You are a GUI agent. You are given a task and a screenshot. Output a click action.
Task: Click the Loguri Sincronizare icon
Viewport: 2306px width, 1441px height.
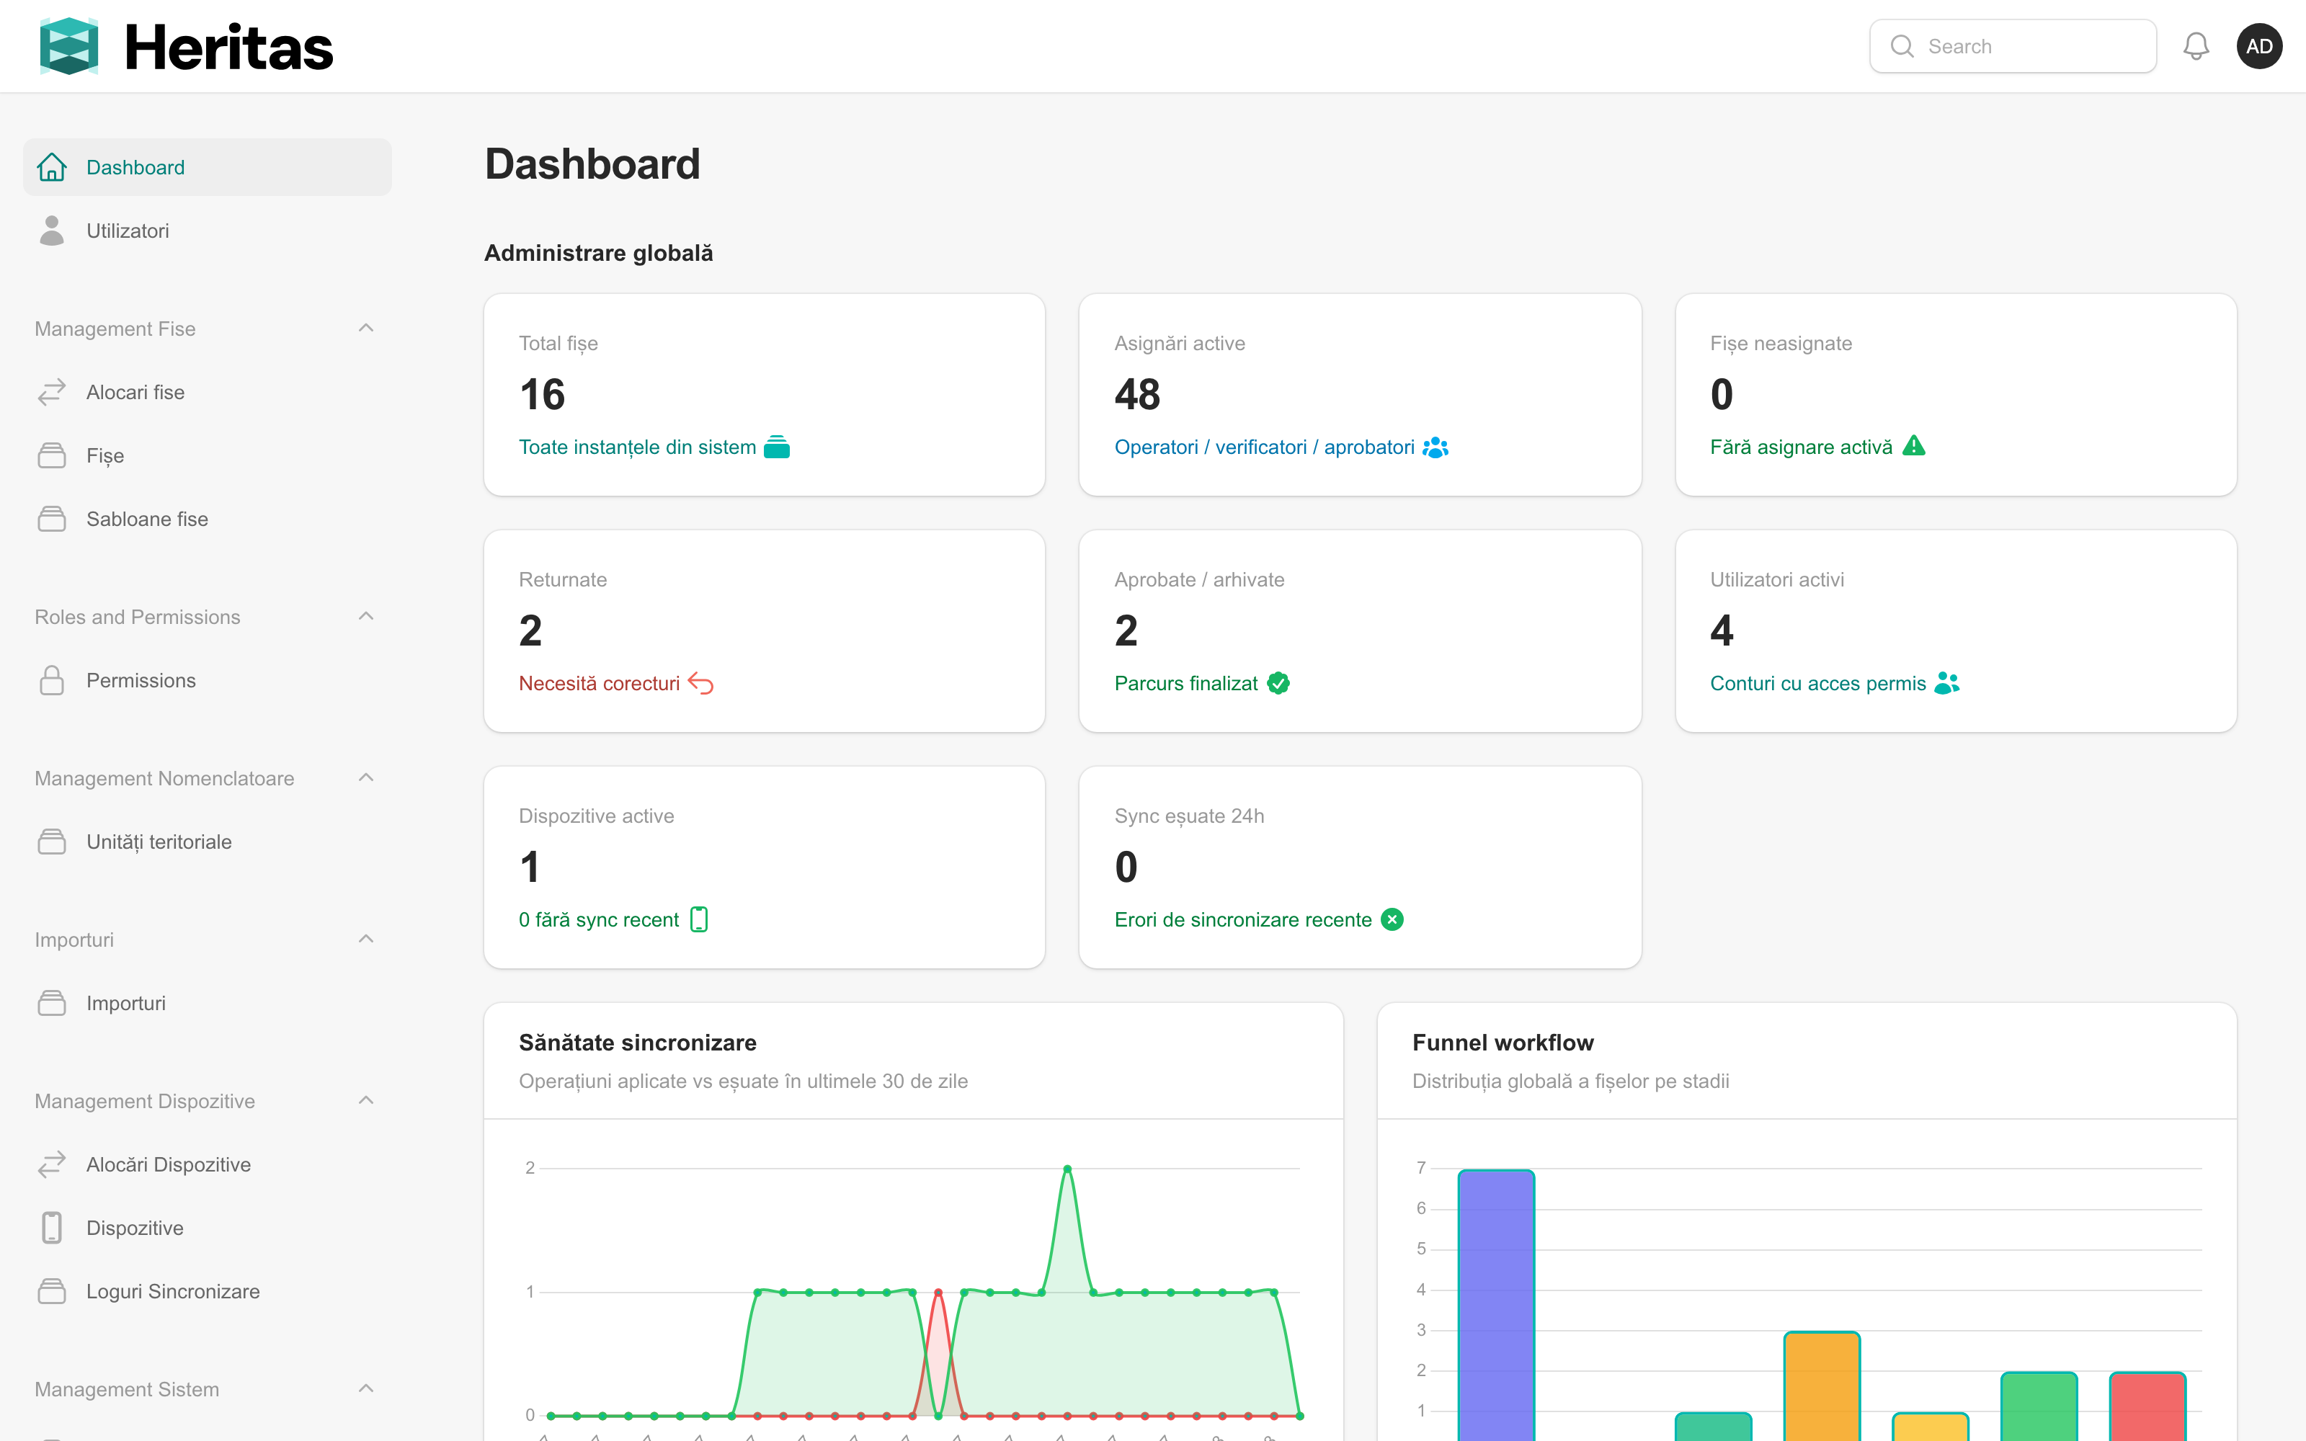(x=51, y=1291)
